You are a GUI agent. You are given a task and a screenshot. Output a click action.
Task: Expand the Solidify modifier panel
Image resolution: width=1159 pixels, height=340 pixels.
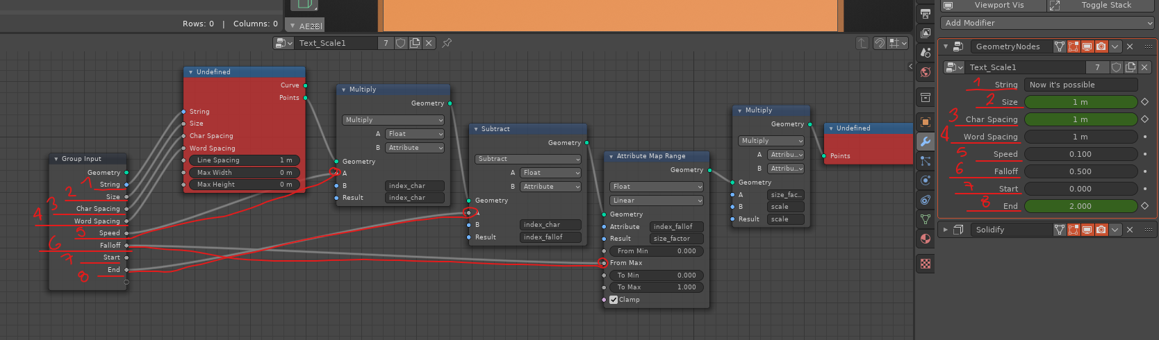click(945, 230)
